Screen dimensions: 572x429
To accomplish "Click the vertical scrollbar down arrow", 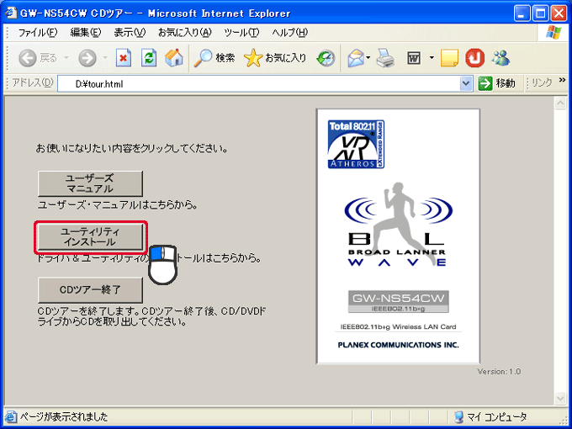I will (x=560, y=398).
